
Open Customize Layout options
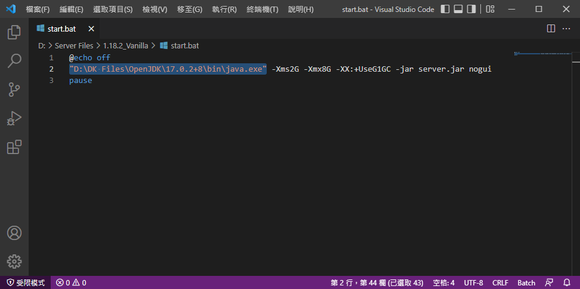[490, 9]
